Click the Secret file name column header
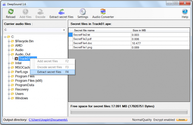 (102, 30)
